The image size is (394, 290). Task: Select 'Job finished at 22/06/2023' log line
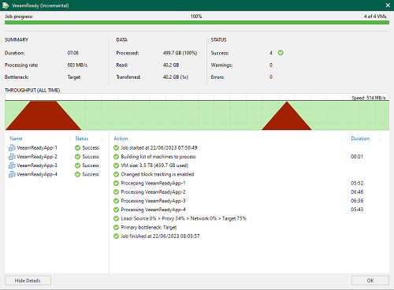point(160,236)
